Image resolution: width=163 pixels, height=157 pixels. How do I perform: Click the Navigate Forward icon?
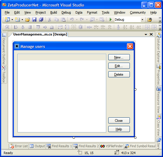[x=102, y=20]
